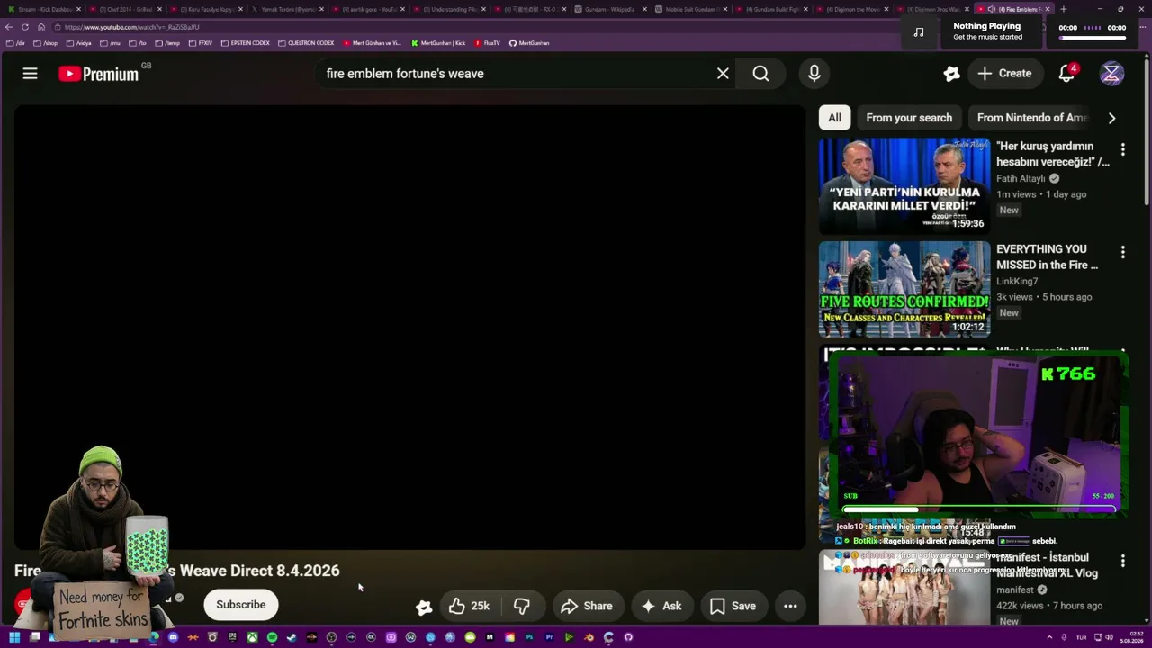This screenshot has width=1152, height=648.
Task: Clear the search box with the X
Action: [x=723, y=74]
